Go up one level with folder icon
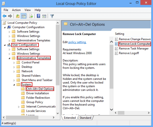 [18, 16]
